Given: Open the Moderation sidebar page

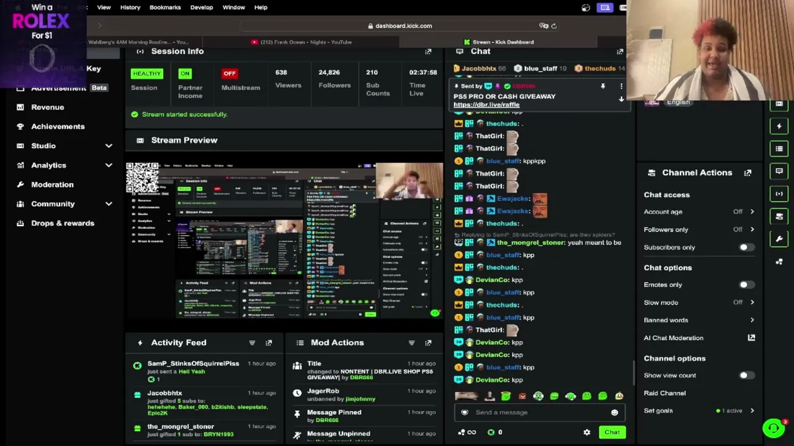Looking at the screenshot, I should (52, 185).
